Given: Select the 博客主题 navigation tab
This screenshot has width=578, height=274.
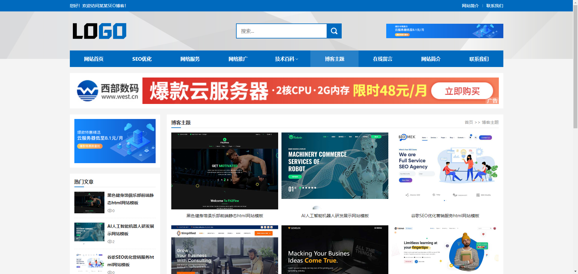Looking at the screenshot, I should pos(334,59).
